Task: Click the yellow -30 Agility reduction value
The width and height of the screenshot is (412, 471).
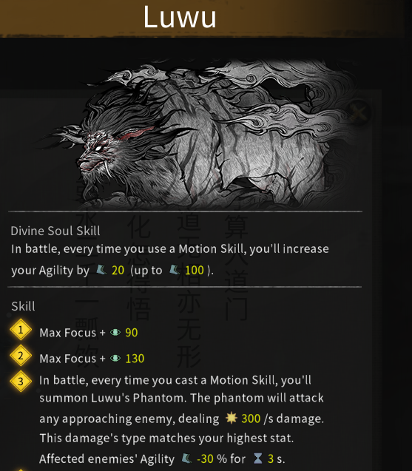Action: point(205,458)
